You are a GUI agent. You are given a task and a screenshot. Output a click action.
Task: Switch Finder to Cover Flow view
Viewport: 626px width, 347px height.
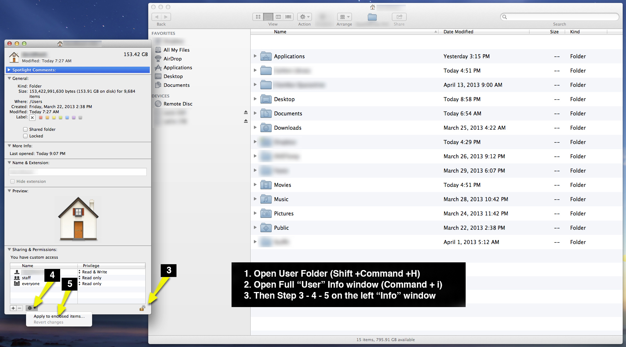point(288,17)
